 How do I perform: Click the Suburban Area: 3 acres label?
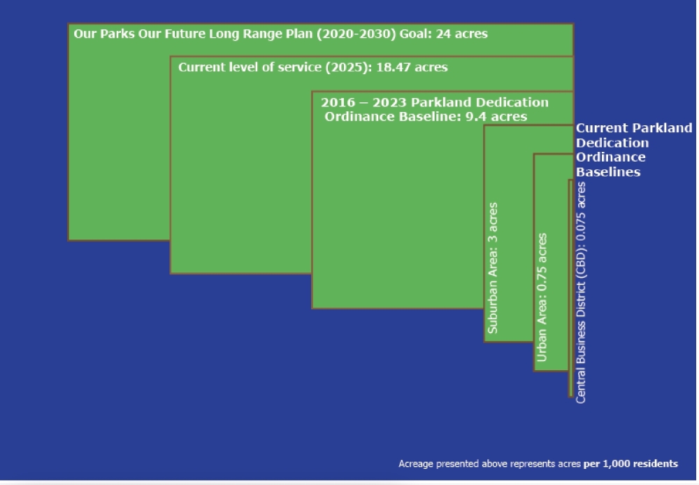click(x=493, y=268)
